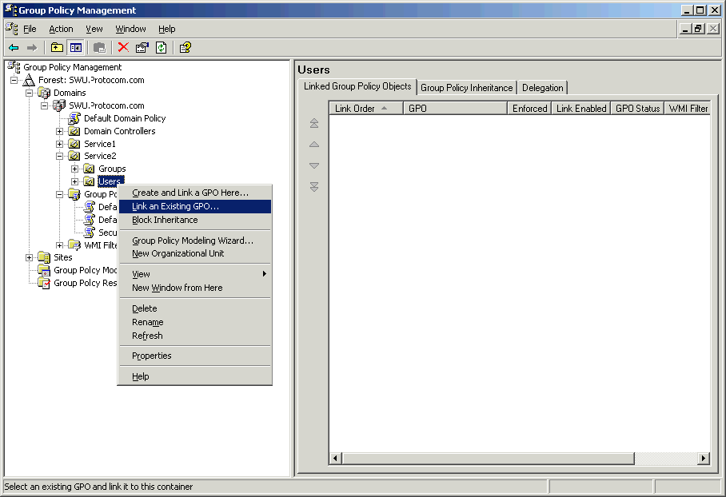This screenshot has width=726, height=497.
Task: Open the Action menu
Action: [61, 29]
